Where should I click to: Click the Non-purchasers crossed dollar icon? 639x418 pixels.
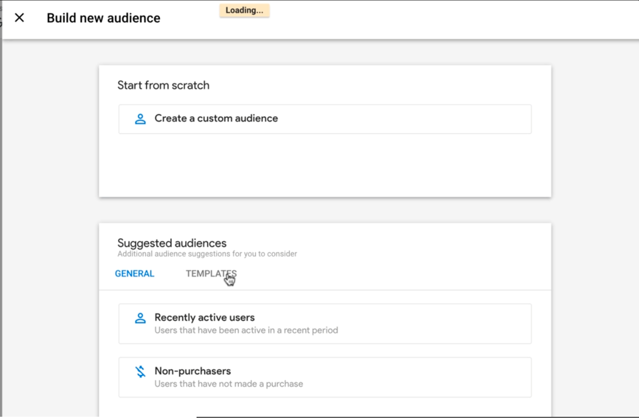[140, 372]
